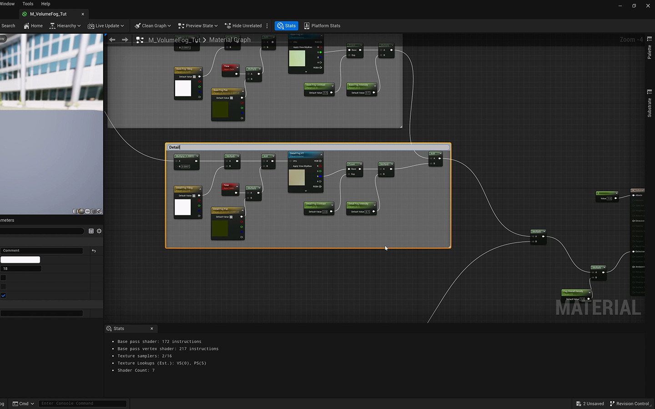This screenshot has width=655, height=409.
Task: Click the Revision Control button
Action: click(x=629, y=404)
